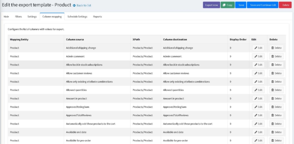Select 'Allowed quantities' in Column destination

pos(173,90)
